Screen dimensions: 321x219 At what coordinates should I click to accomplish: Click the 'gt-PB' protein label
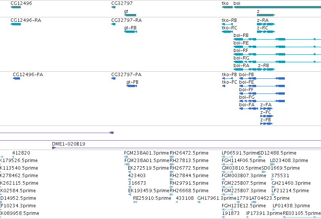tap(132, 82)
